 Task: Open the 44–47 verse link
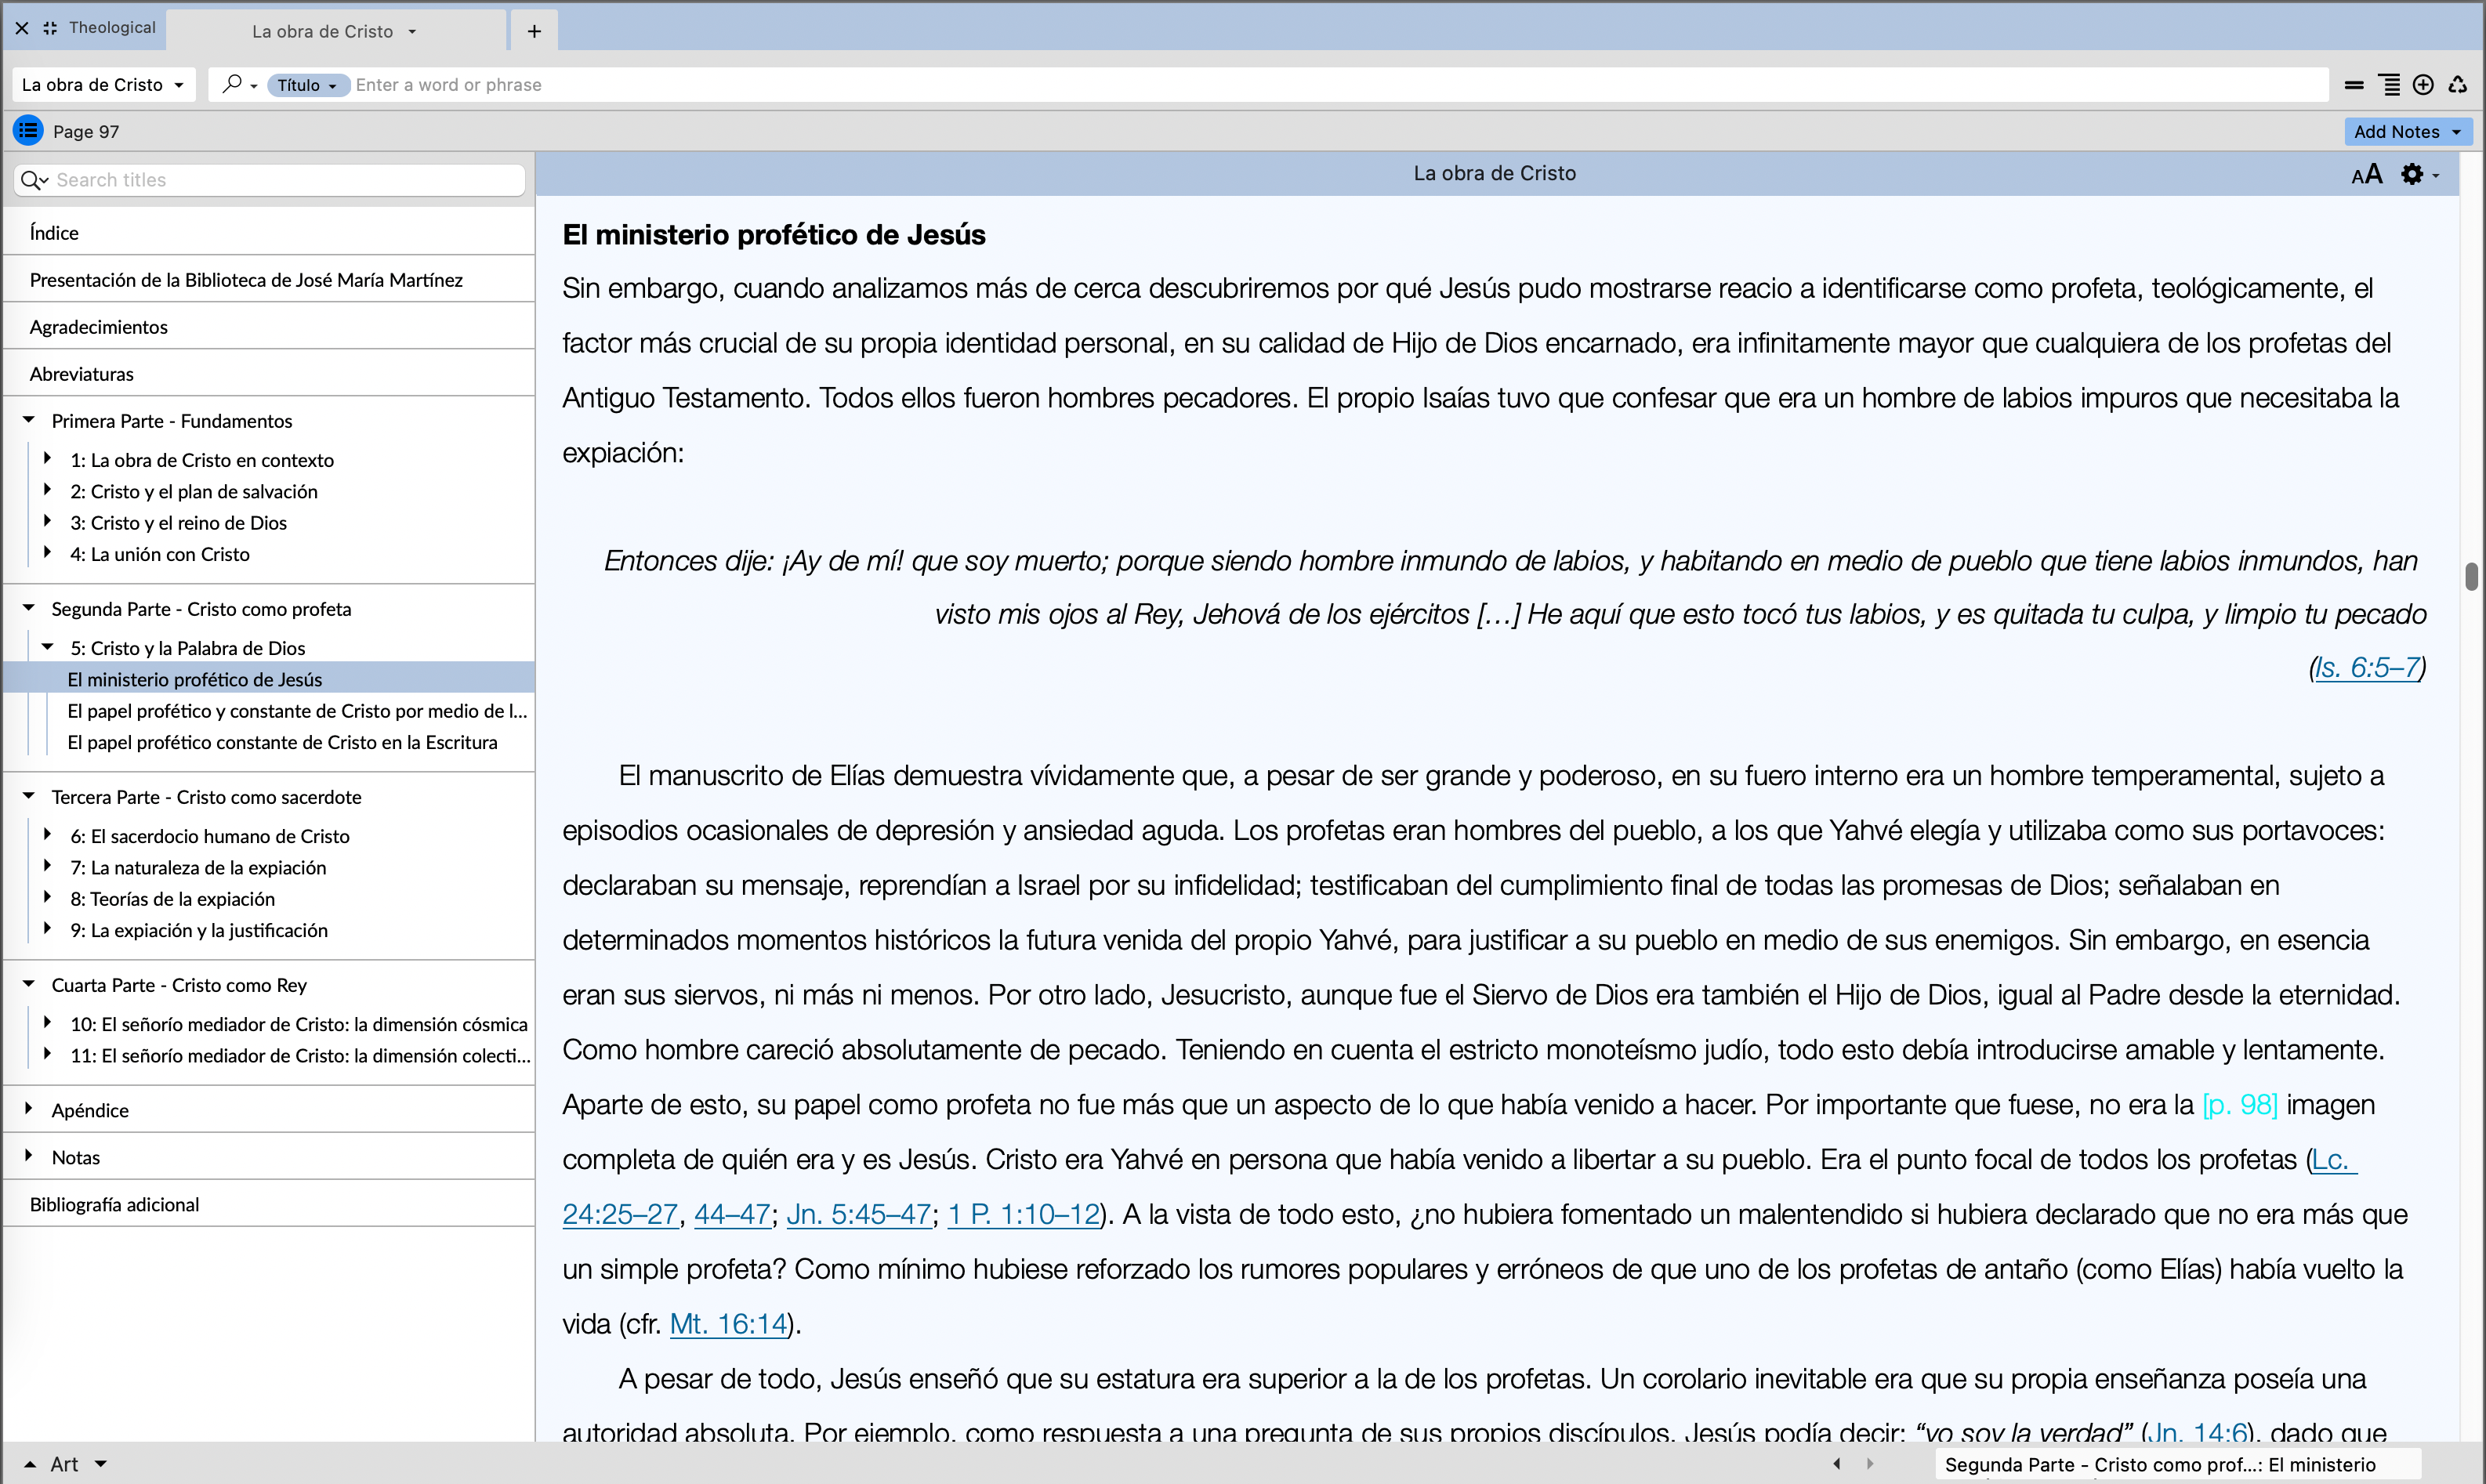pos(732,1214)
